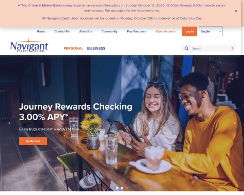Click the orange Log In button
Image resolution: width=244 pixels, height=195 pixels.
190,31
